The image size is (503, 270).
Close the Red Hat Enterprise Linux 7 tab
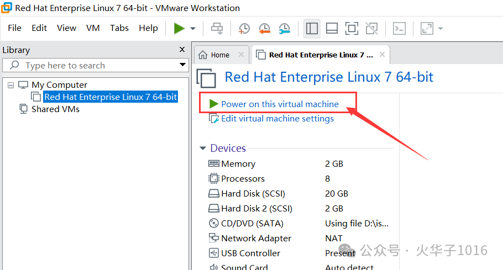pos(382,55)
